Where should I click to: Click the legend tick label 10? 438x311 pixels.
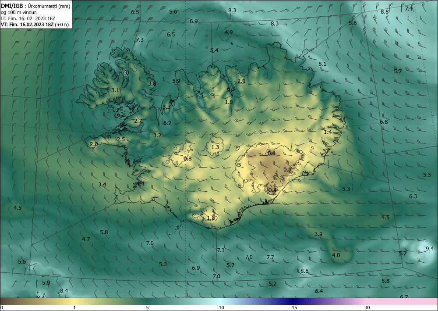(221, 308)
